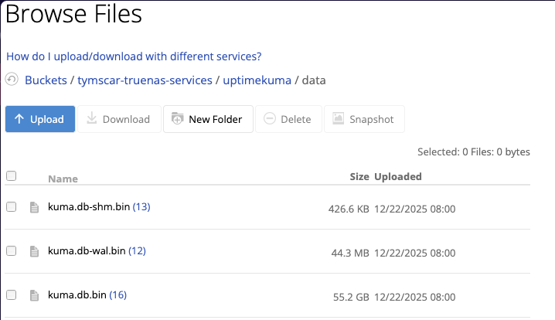Click the back arrow icon beside Buckets
Viewport: 555px width, 320px height.
click(x=12, y=80)
